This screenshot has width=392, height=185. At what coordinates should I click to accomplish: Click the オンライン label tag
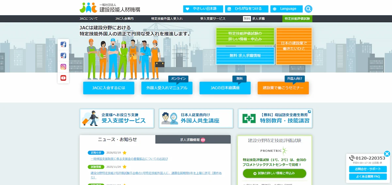click(x=178, y=79)
